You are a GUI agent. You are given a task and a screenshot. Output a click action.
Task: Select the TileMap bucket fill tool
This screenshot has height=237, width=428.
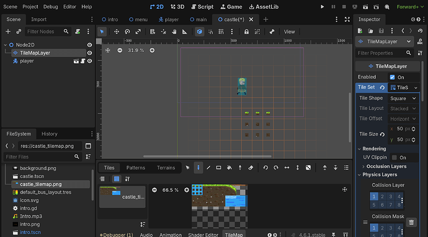pos(230,168)
